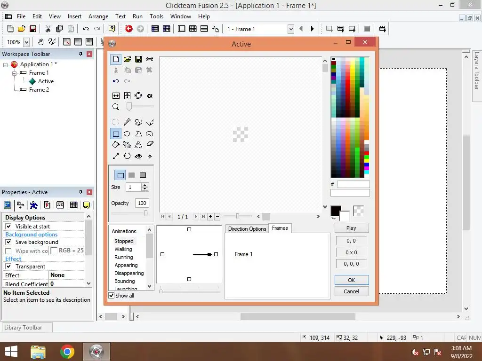
Task: Switch to Direction Options tab
Action: tap(247, 229)
